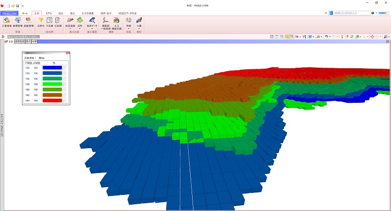Toggle the highlighted selection mode button

tap(287, 37)
